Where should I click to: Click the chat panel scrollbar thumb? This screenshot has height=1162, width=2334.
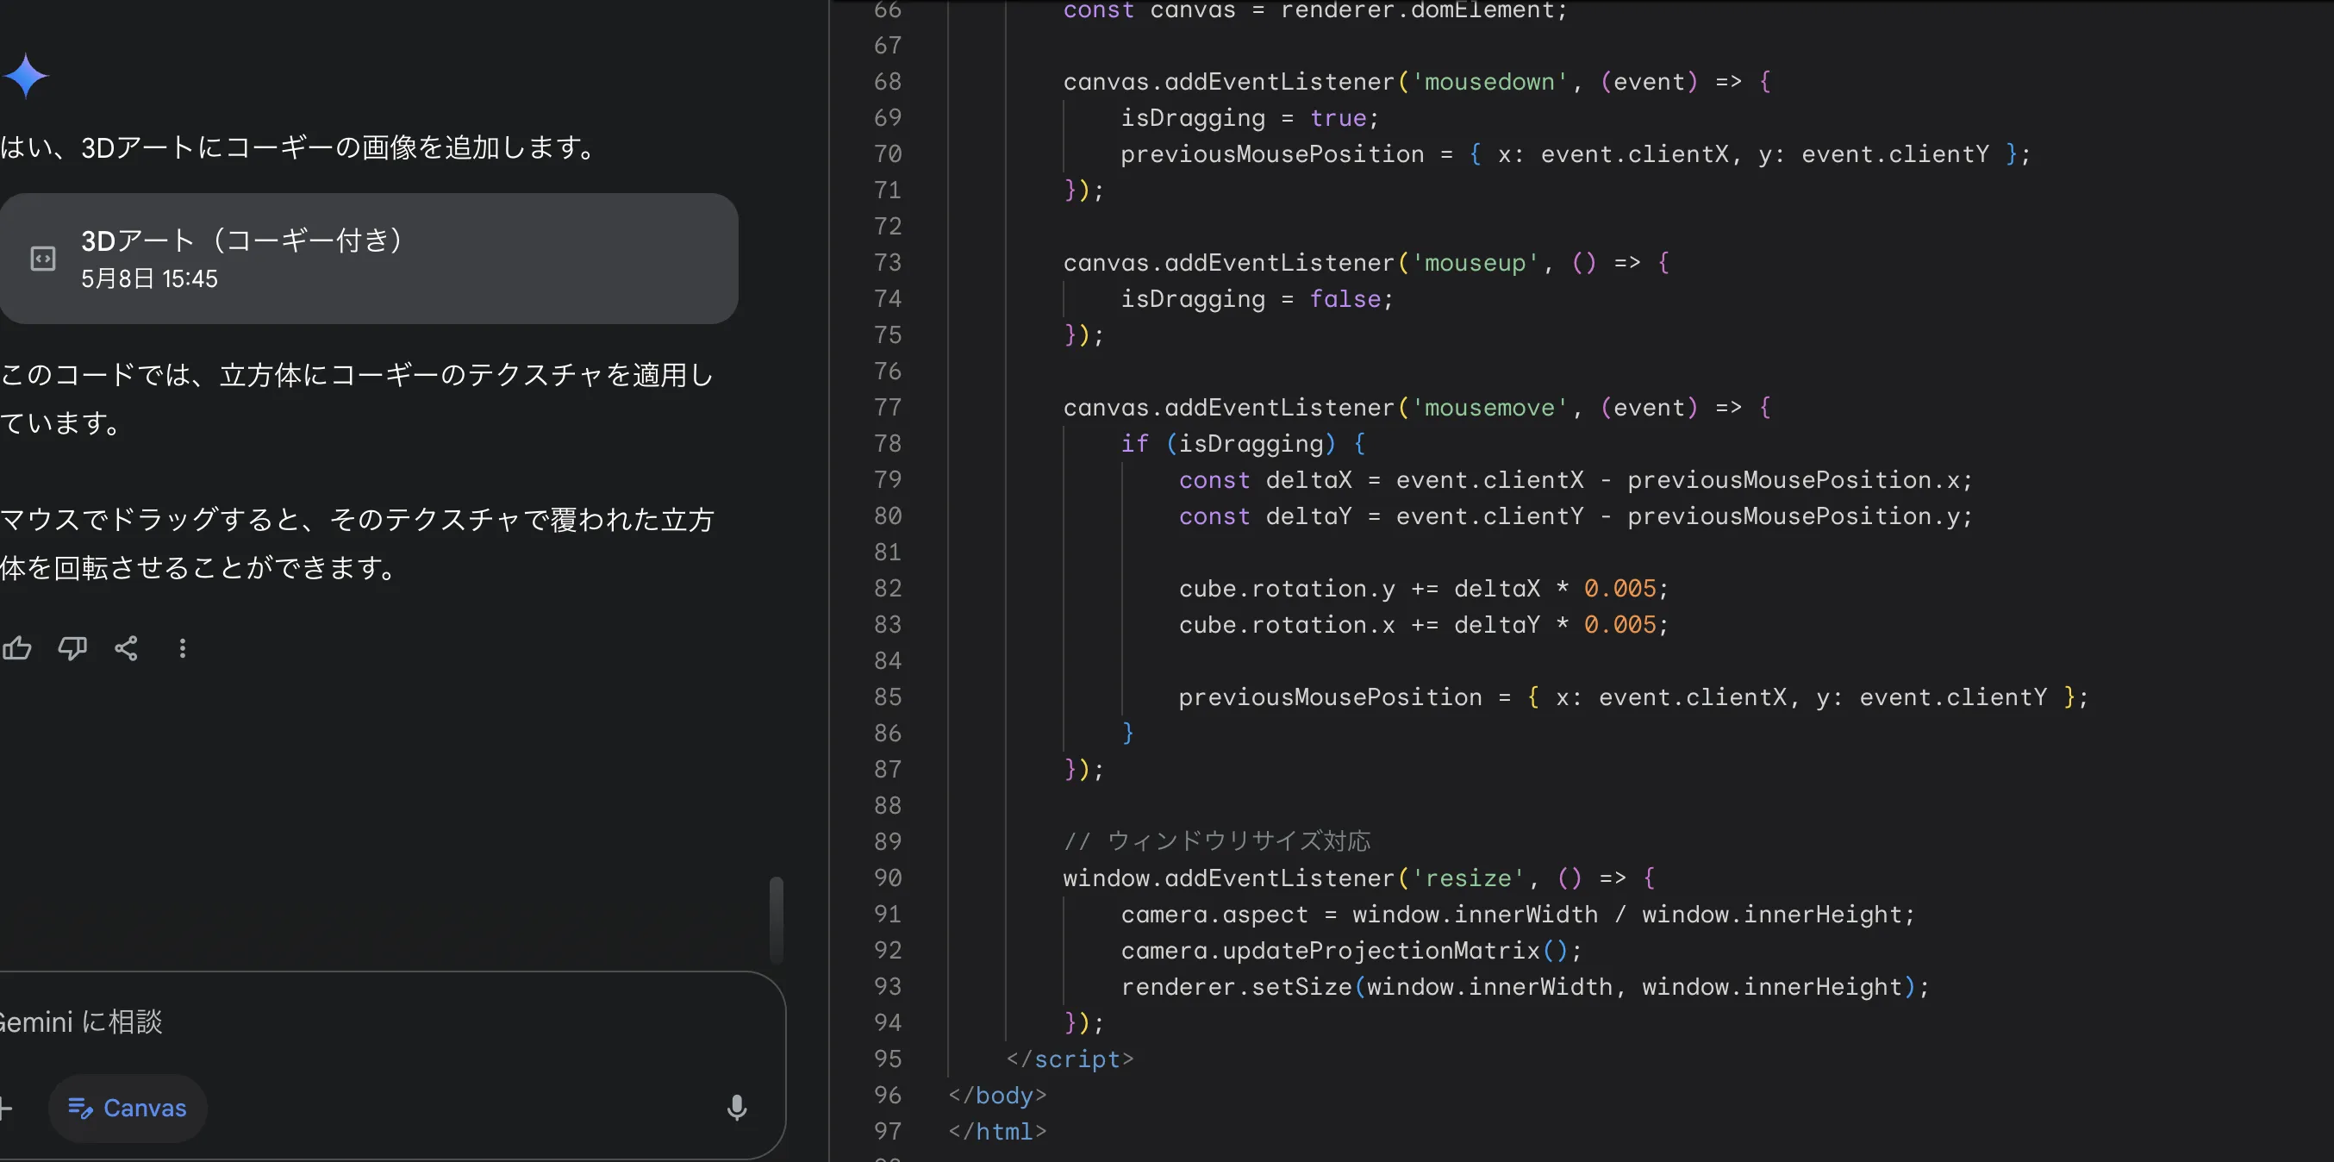(777, 920)
